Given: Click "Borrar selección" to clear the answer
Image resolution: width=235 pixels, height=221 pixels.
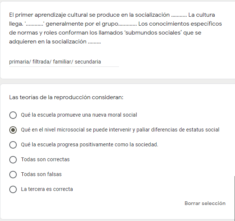Looking at the screenshot, I should pyautogui.click(x=205, y=204).
